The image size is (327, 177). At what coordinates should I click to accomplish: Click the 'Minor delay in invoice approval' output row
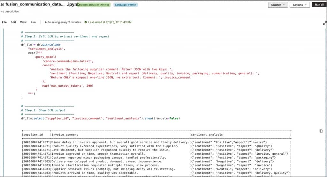coord(156,142)
